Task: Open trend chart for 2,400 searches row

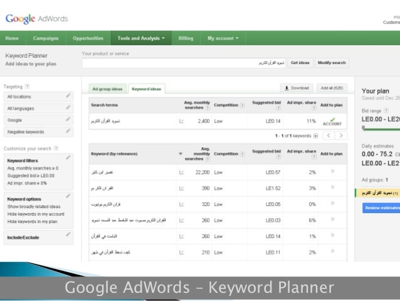Action: pyautogui.click(x=181, y=121)
